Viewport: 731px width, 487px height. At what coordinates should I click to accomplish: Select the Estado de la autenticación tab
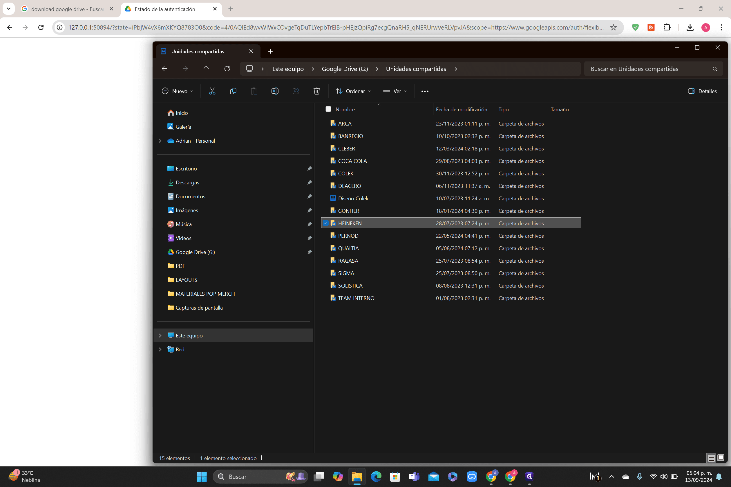coord(171,9)
